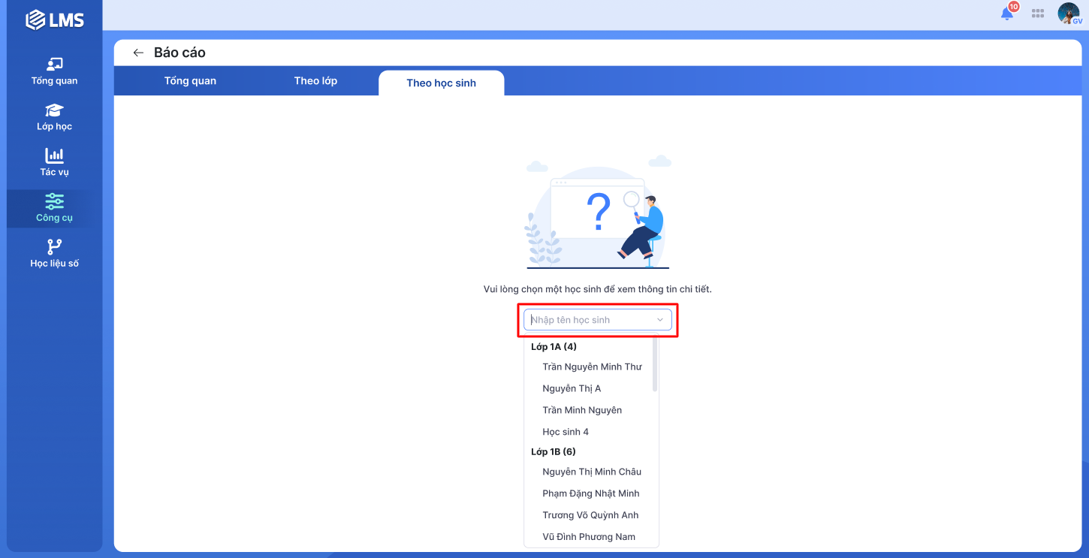
Task: Open the notifications bell
Action: coord(1007,14)
